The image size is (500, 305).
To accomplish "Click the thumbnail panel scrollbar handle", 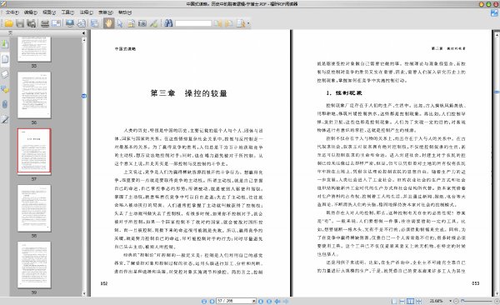I will (x=84, y=96).
